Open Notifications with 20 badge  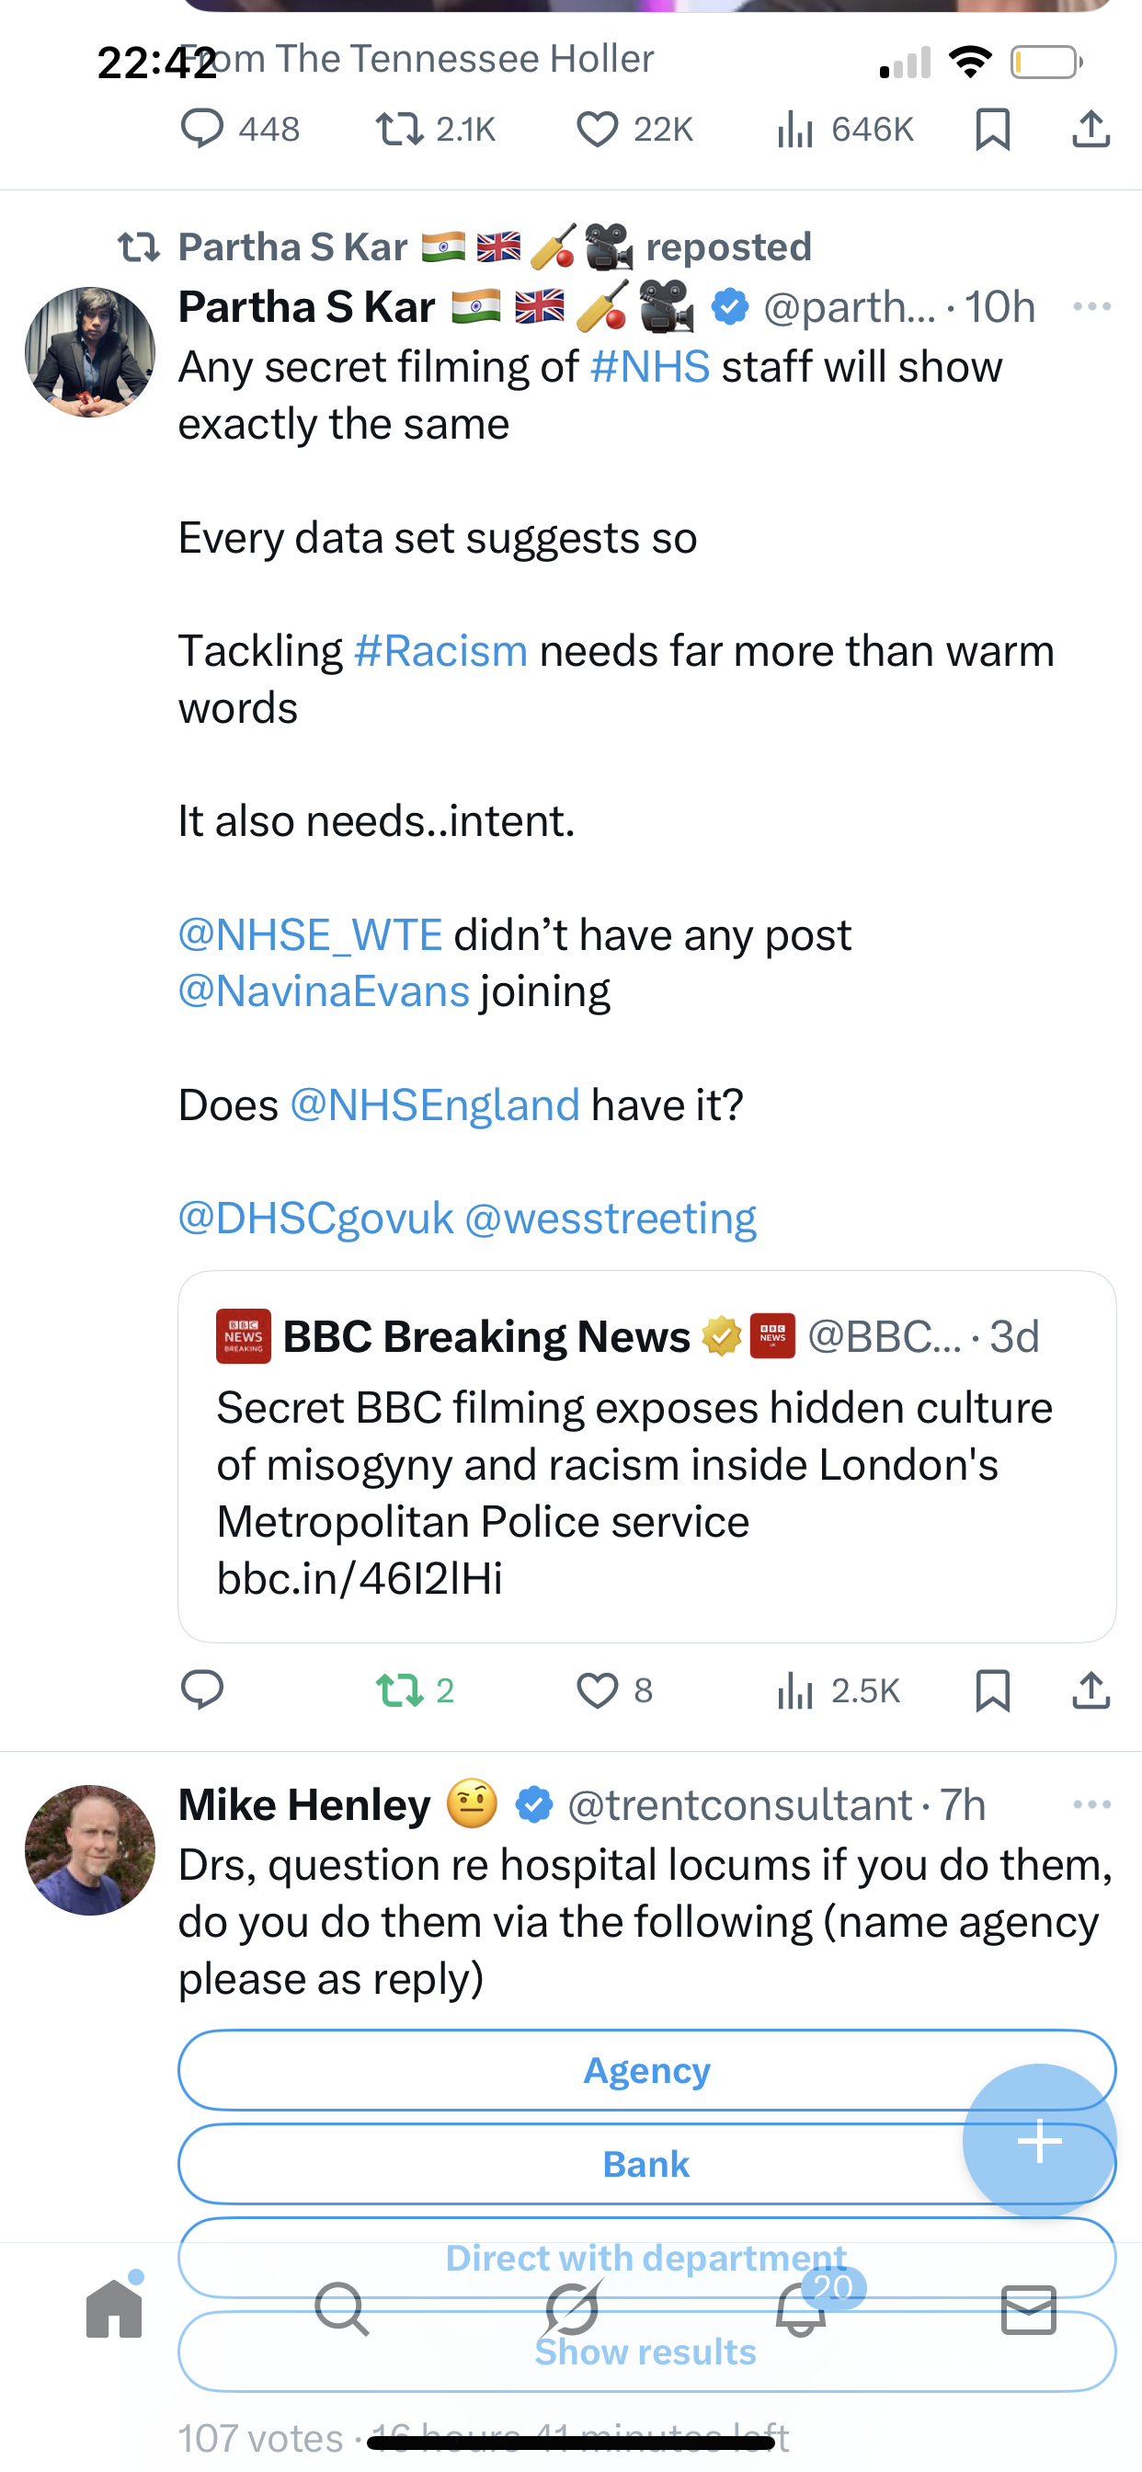801,2309
